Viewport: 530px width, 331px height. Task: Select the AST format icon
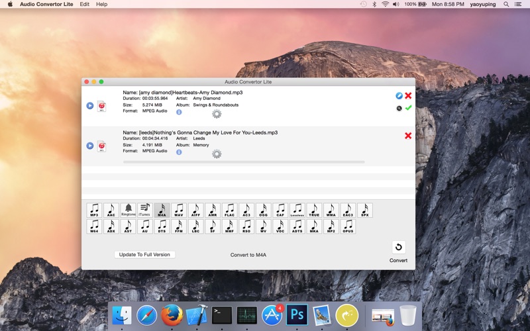point(128,226)
